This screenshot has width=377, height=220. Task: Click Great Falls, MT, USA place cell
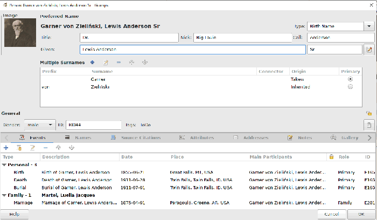(x=191, y=173)
